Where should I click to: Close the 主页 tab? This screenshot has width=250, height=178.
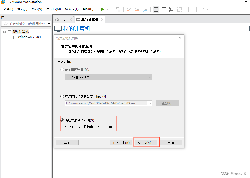click(71, 20)
